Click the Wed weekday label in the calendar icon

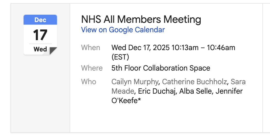[x=40, y=49]
